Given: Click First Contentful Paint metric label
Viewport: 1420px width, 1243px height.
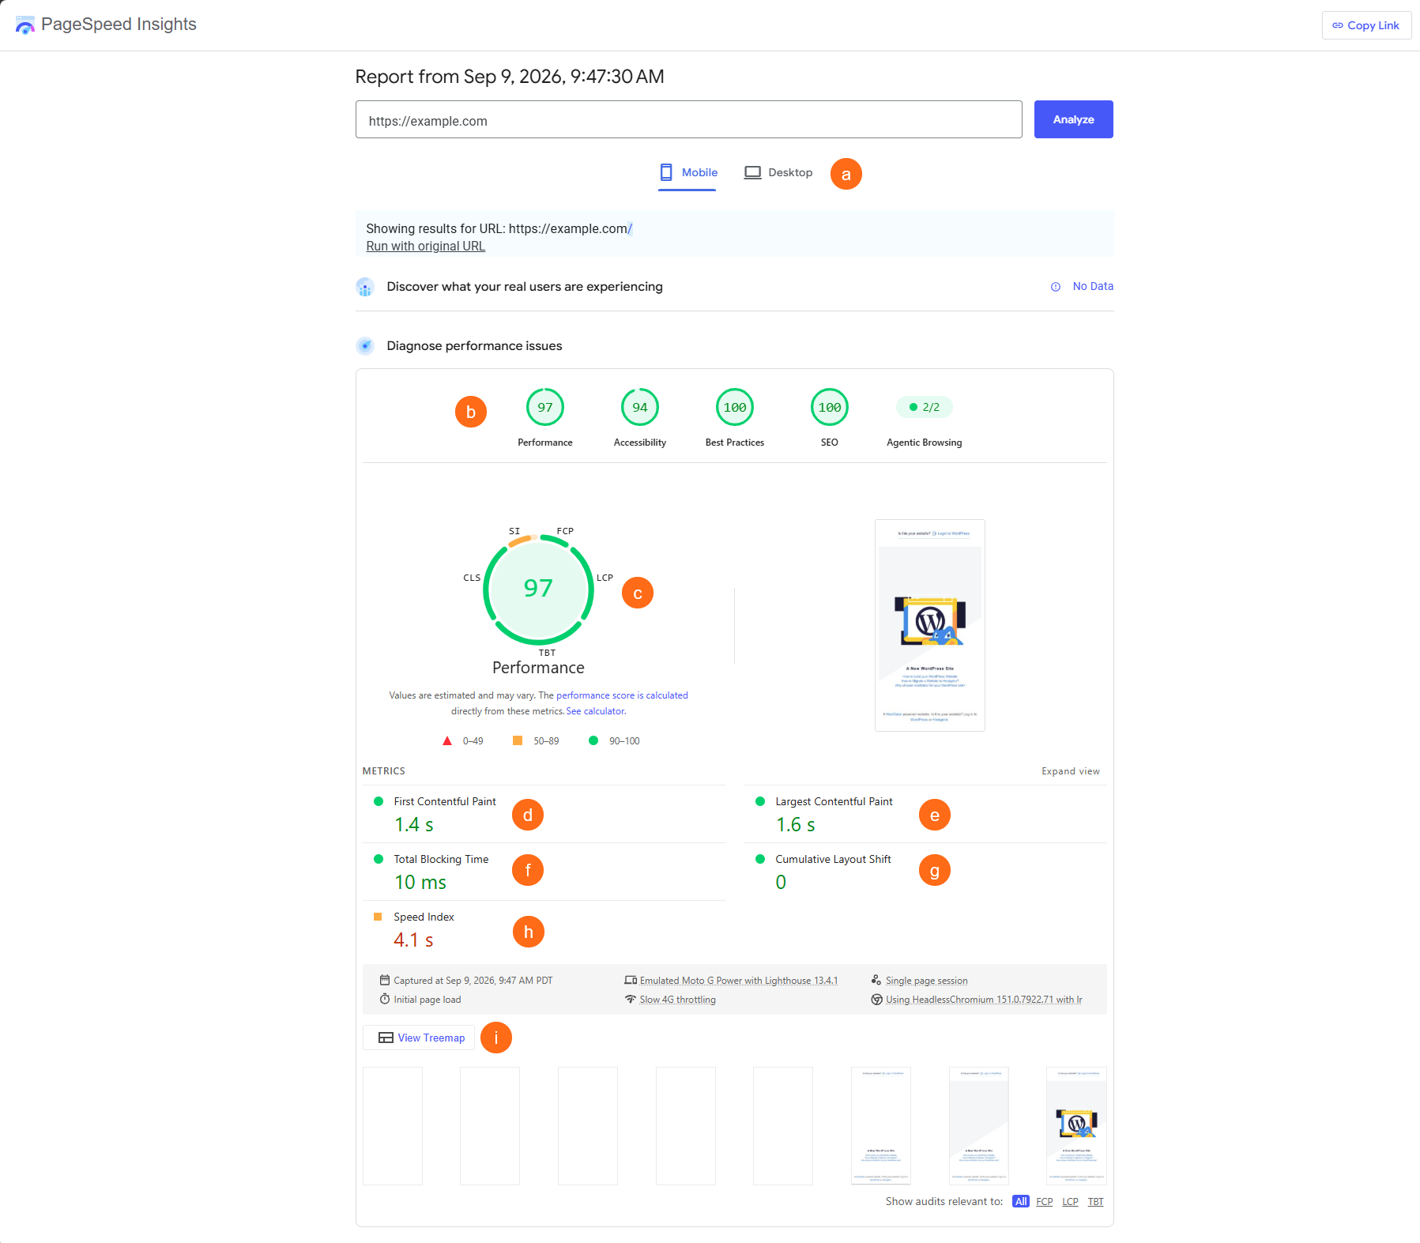Looking at the screenshot, I should tap(445, 801).
